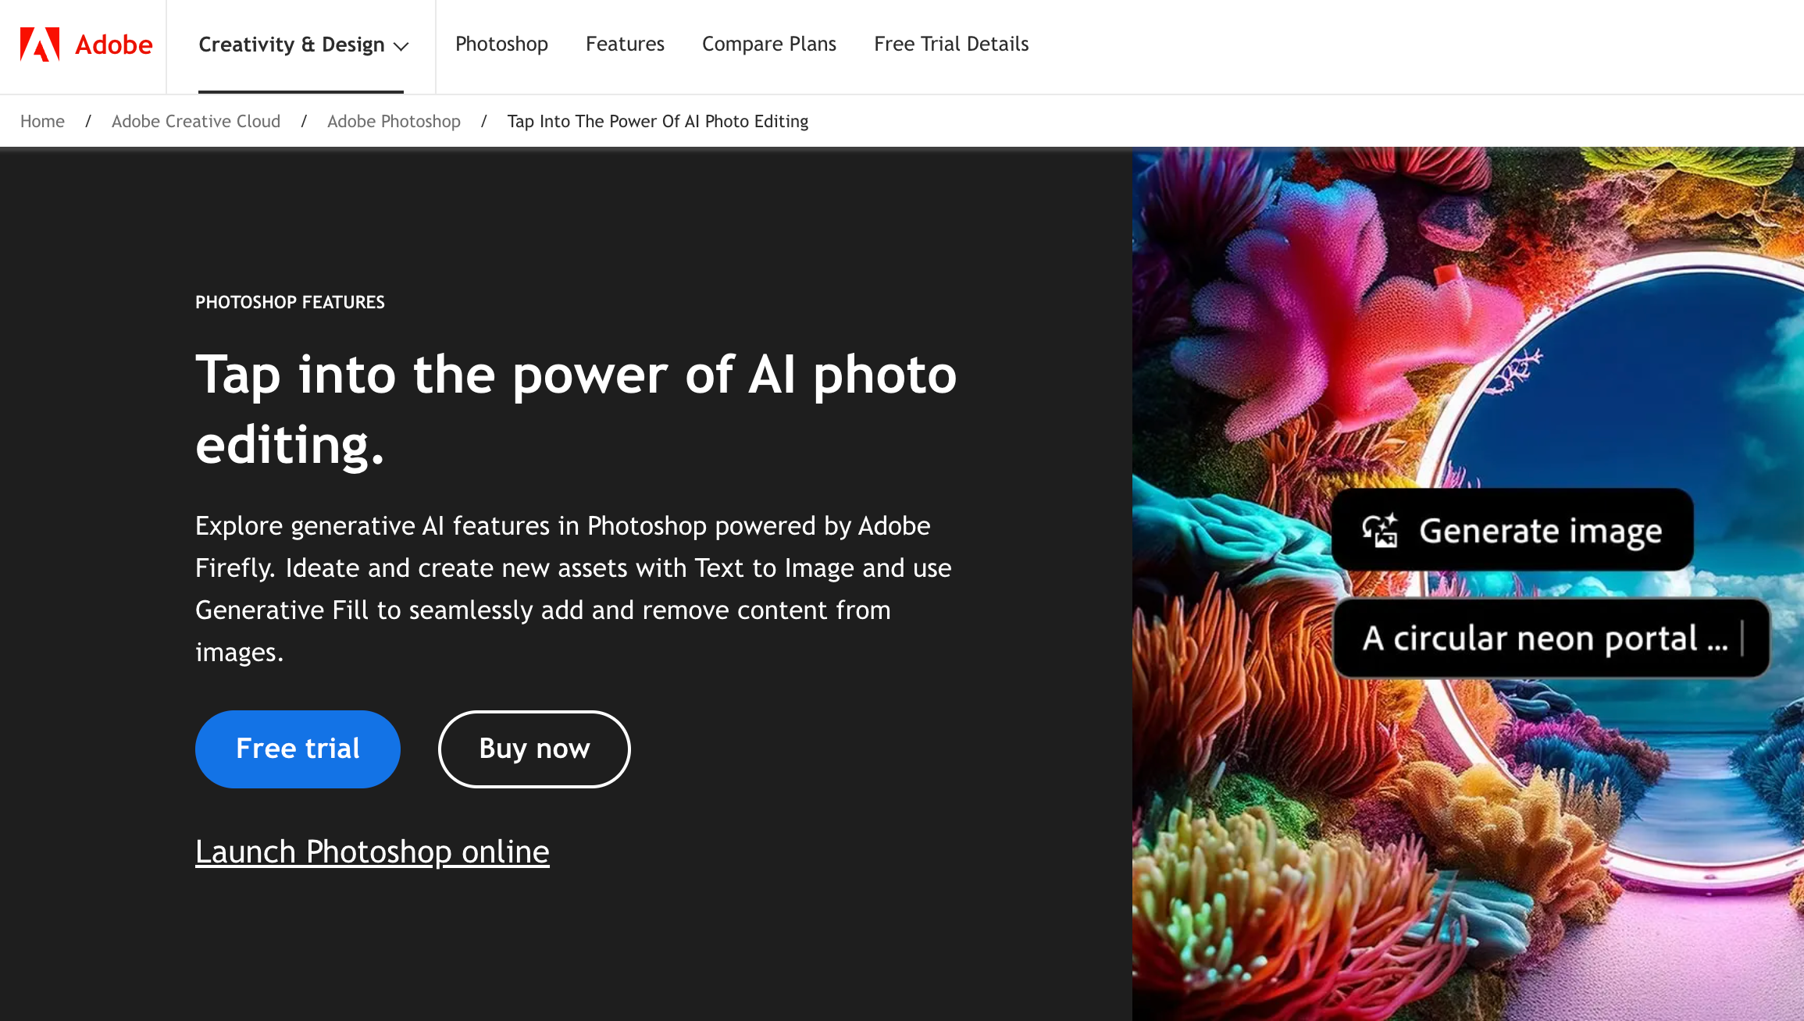Click the breadcrumb Home icon

pos(42,122)
